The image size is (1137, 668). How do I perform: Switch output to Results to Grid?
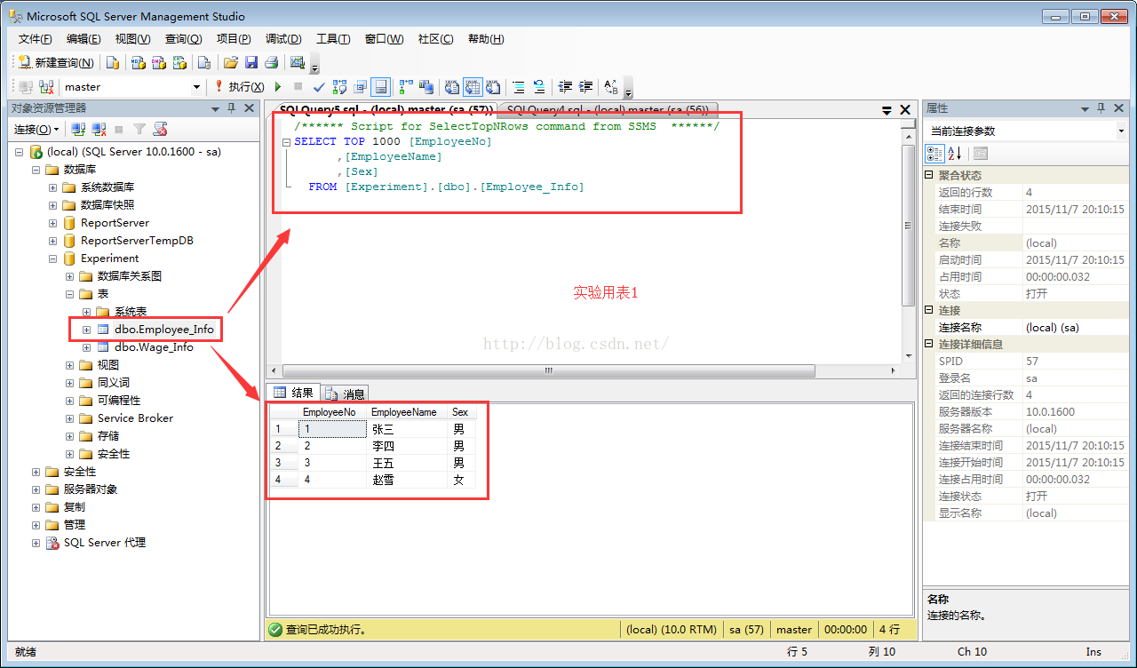(473, 87)
